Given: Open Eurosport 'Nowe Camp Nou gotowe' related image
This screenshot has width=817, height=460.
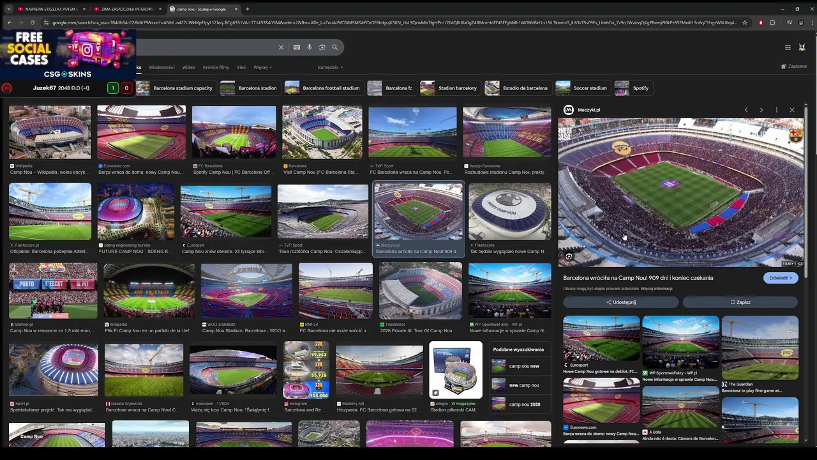Looking at the screenshot, I should [601, 339].
